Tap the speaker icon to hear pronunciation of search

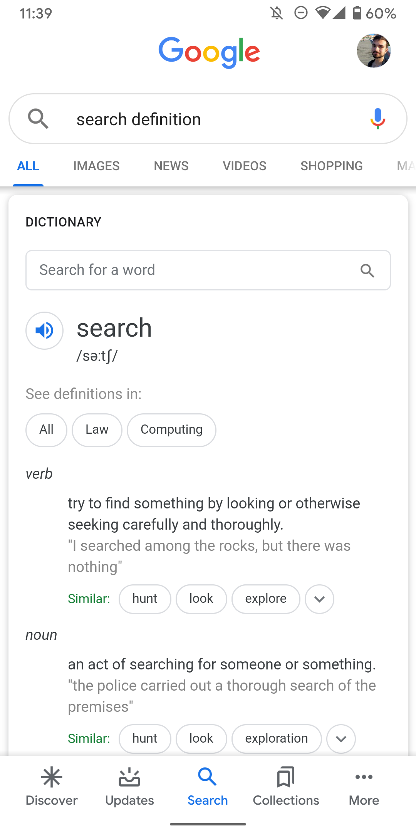point(44,330)
